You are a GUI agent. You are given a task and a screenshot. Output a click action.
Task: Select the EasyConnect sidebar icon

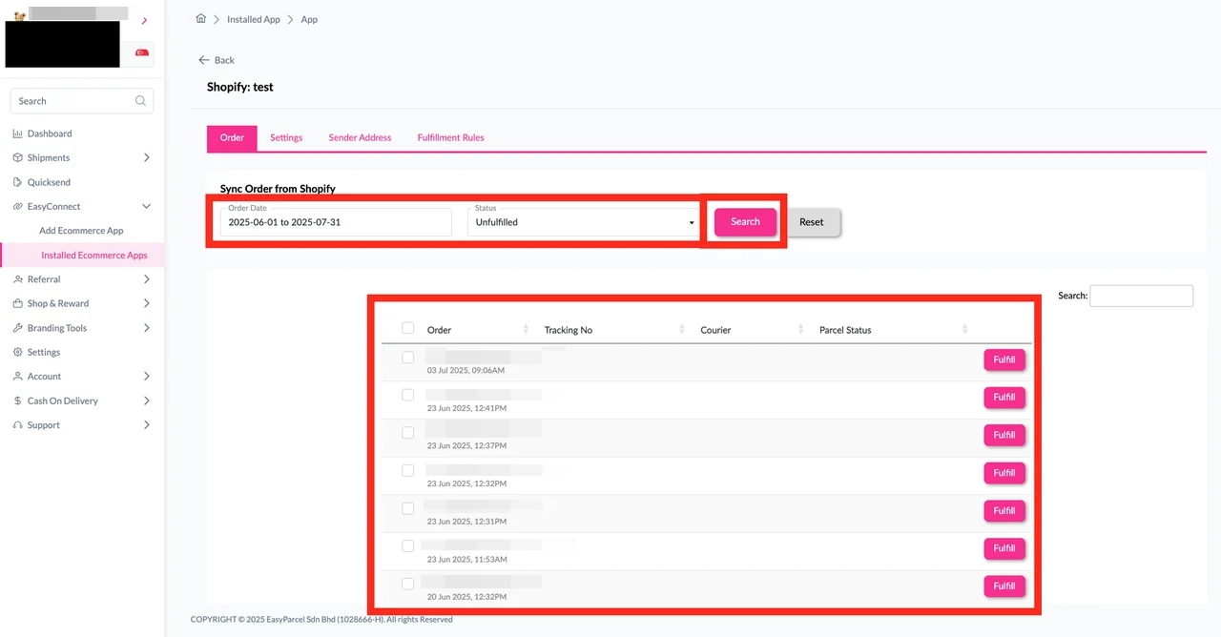tap(19, 206)
